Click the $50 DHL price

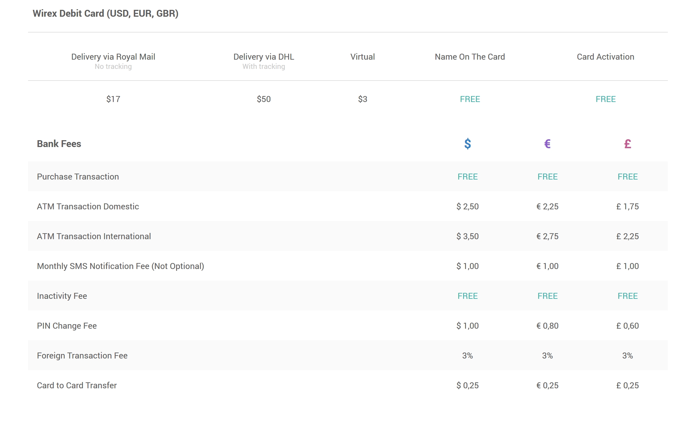coord(264,99)
